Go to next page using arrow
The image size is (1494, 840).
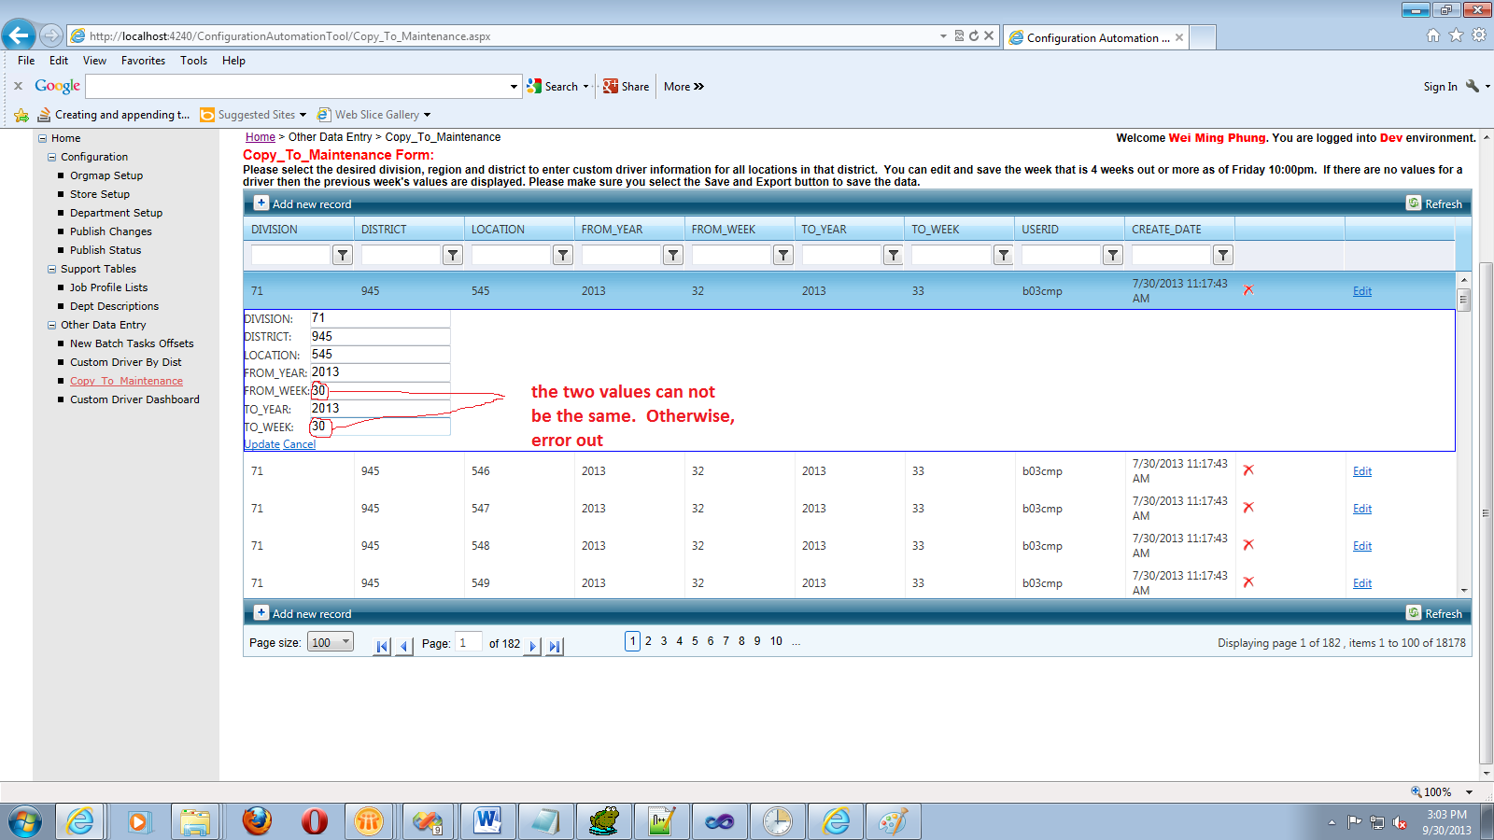532,646
